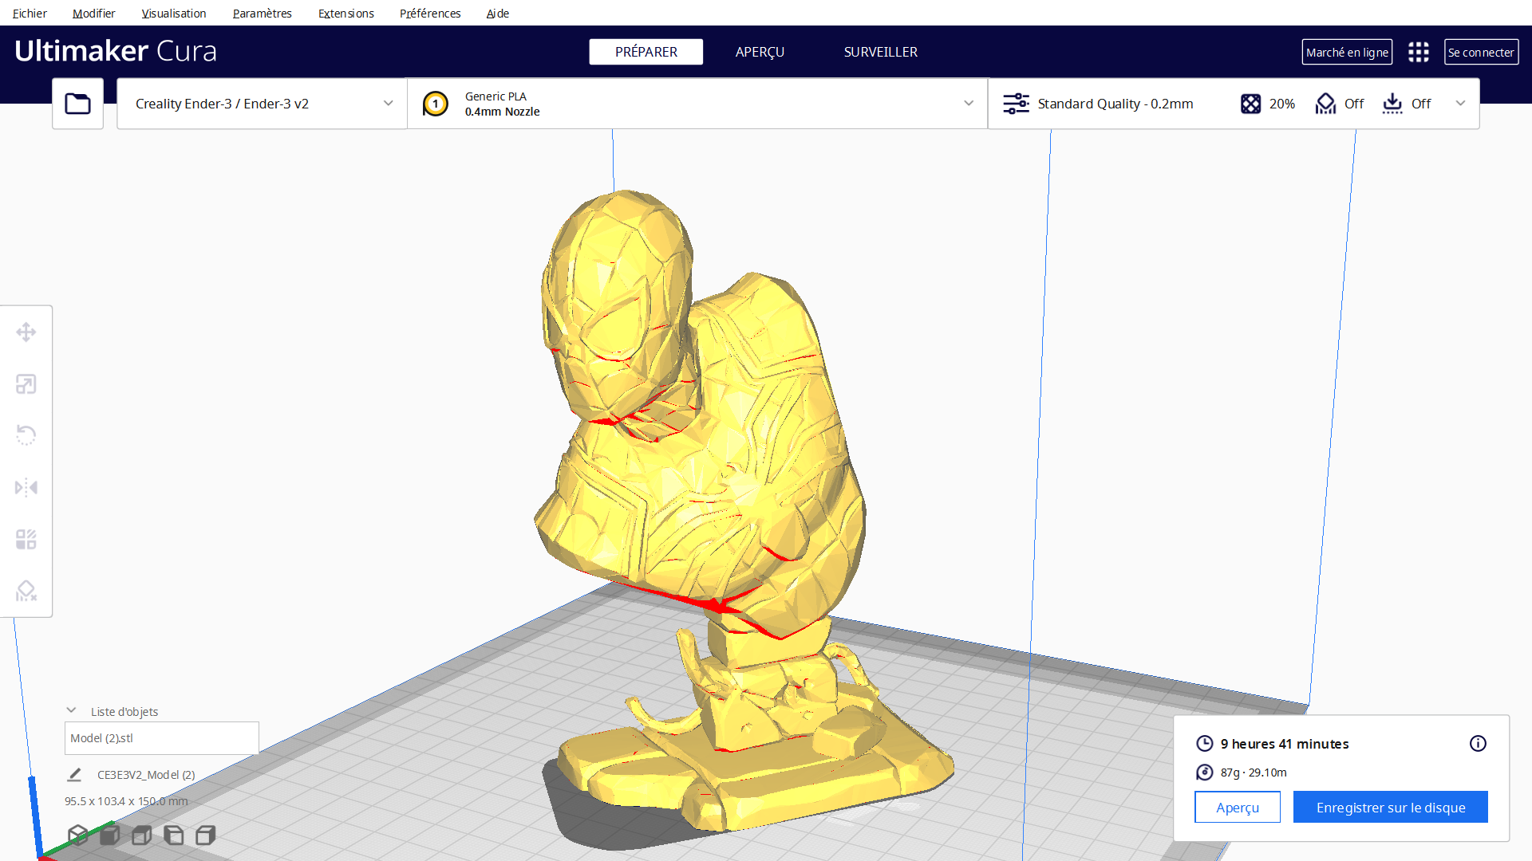The width and height of the screenshot is (1532, 861).
Task: Click the Aperçu preview button
Action: point(1237,807)
